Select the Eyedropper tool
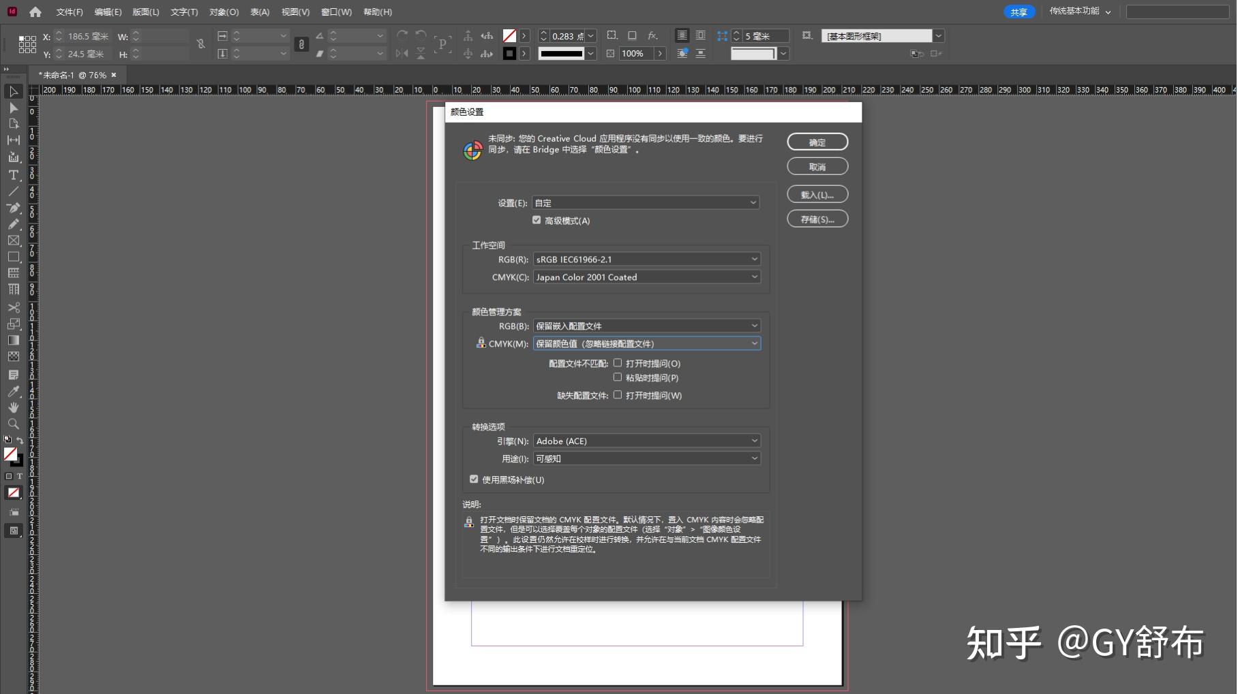Screen dimensions: 1238x694 (13, 392)
